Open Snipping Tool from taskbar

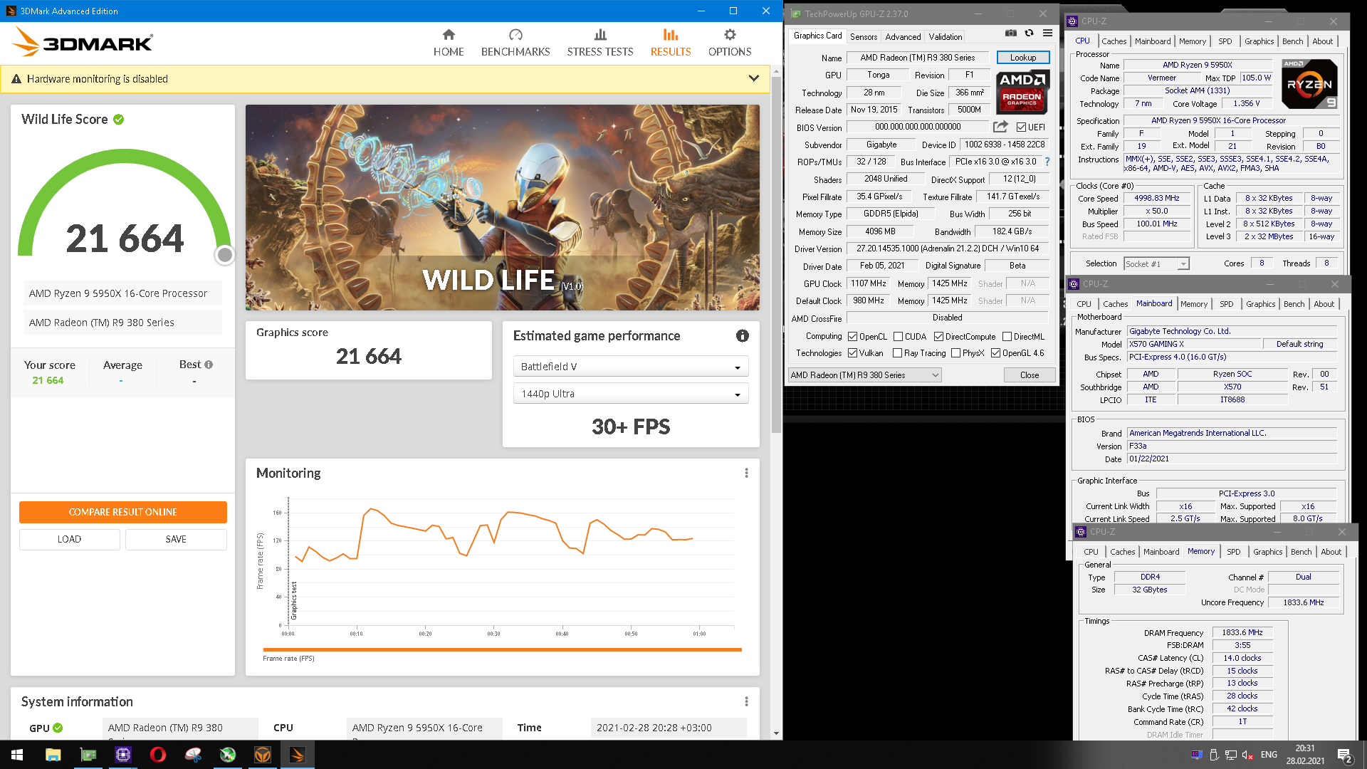click(x=192, y=755)
